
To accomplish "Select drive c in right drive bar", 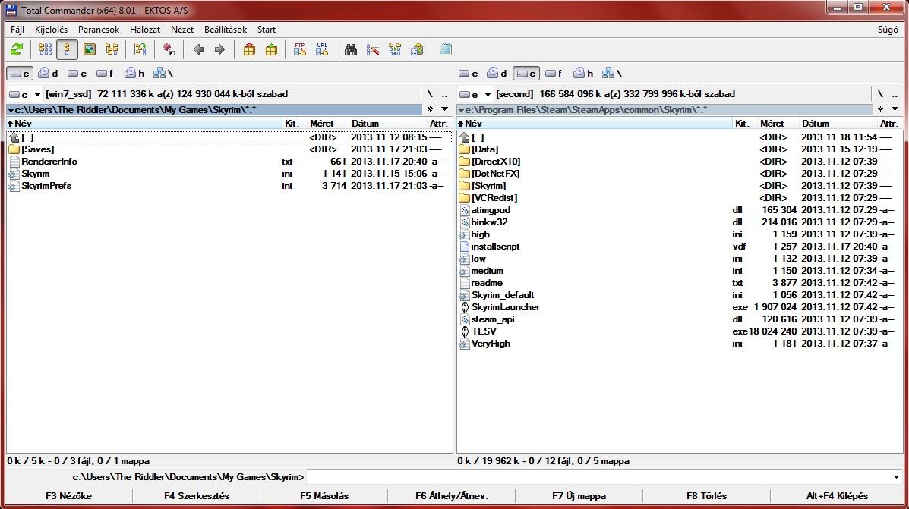I will click(x=469, y=74).
